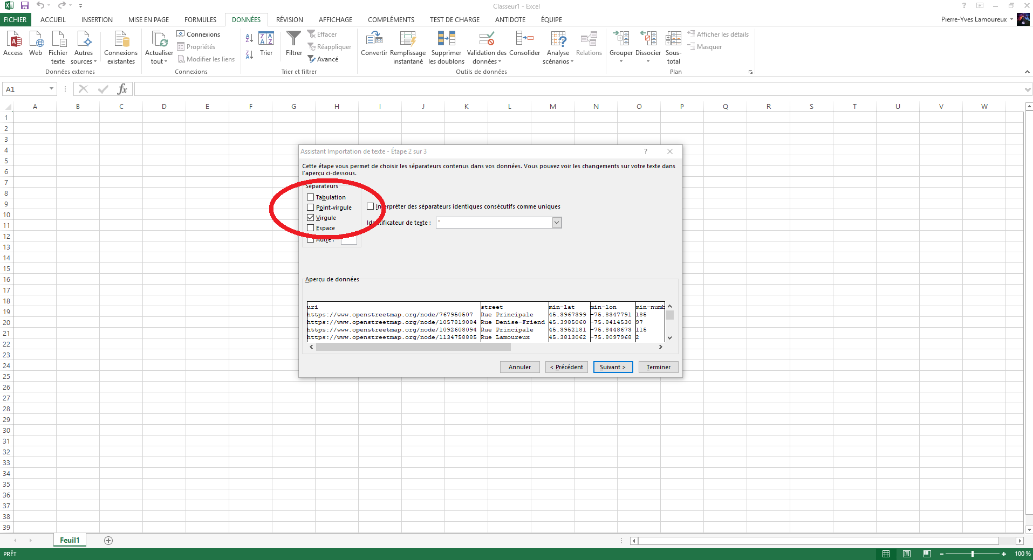Open the FICHIER tab
Screen dimensions: 1033x560
(15, 19)
